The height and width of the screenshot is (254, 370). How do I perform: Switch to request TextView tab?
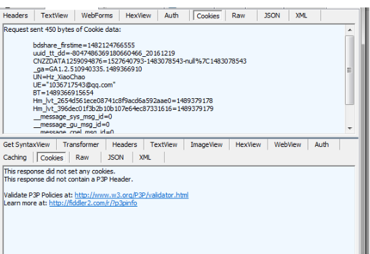point(54,16)
